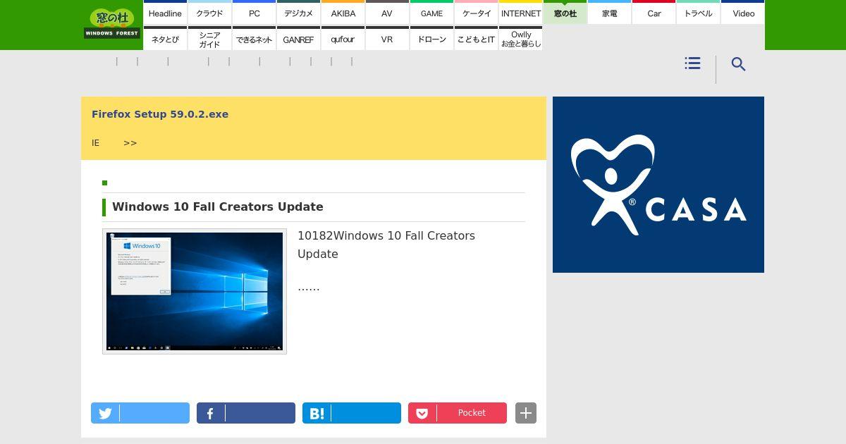Go to INTERNET tab
The height and width of the screenshot is (444, 846).
[520, 13]
